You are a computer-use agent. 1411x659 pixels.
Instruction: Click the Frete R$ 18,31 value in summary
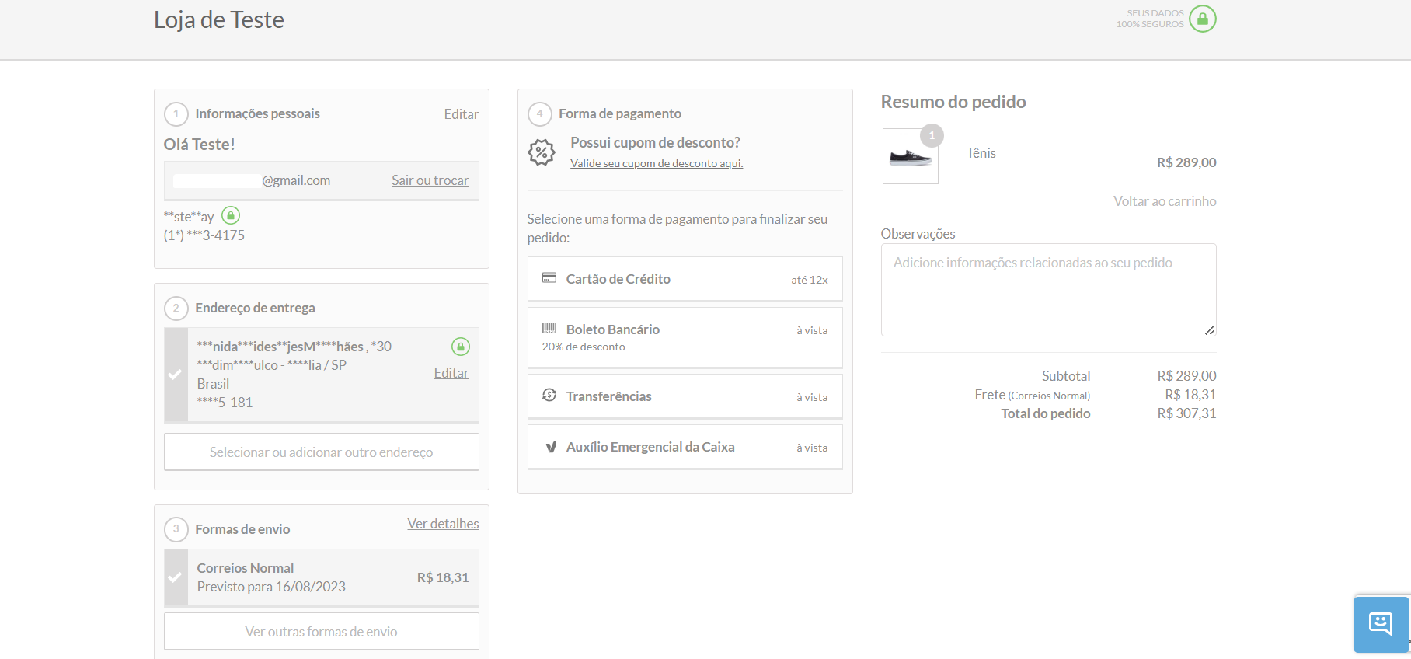click(1190, 395)
